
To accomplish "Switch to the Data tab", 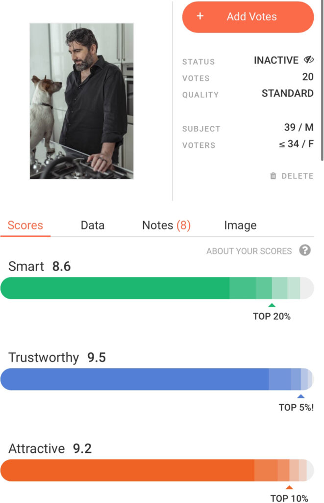I will 93,225.
